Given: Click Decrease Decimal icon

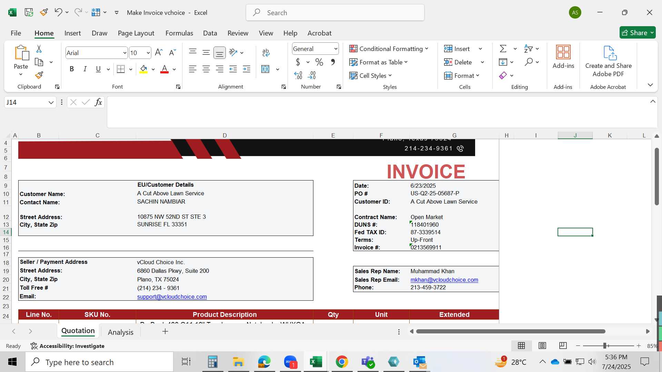Looking at the screenshot, I should coord(311,75).
